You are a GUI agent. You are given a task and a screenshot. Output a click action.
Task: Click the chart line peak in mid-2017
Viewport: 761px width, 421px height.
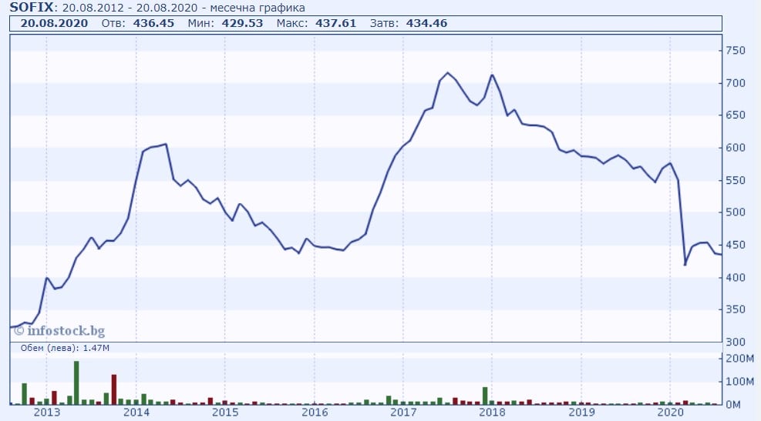tap(447, 72)
